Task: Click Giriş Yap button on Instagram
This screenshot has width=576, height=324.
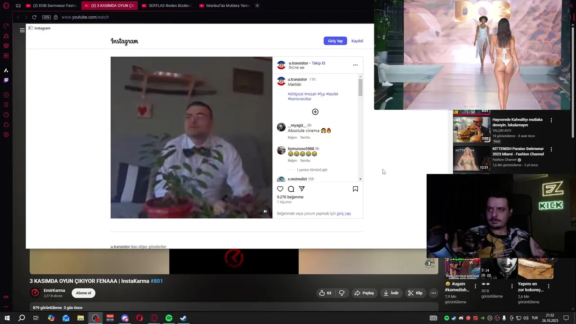Action: click(335, 41)
